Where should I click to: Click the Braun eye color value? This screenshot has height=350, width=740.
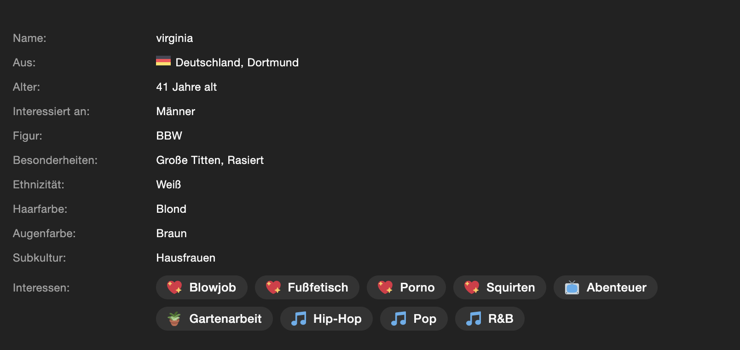click(172, 233)
